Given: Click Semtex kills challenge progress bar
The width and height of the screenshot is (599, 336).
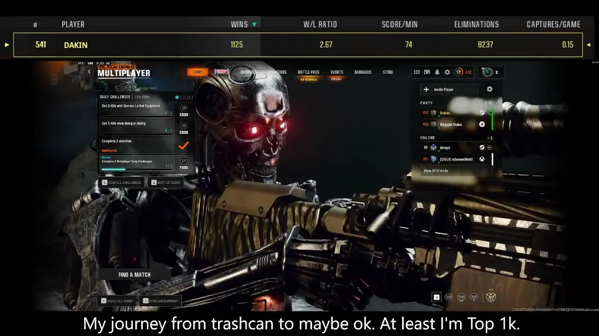Looking at the screenshot, I should point(137,116).
